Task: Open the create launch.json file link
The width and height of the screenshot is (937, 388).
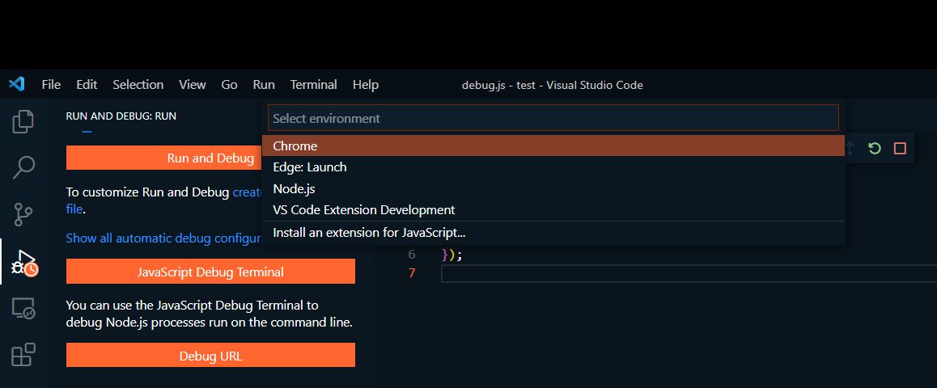Action: (x=247, y=192)
